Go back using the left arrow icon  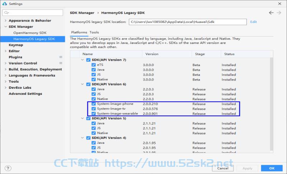point(271,13)
